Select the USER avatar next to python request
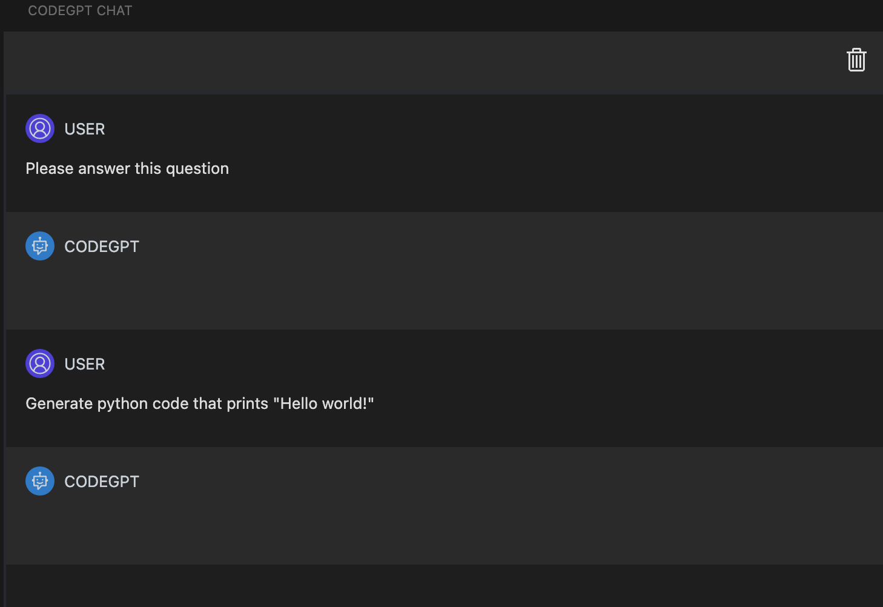This screenshot has height=607, width=883. pyautogui.click(x=39, y=363)
